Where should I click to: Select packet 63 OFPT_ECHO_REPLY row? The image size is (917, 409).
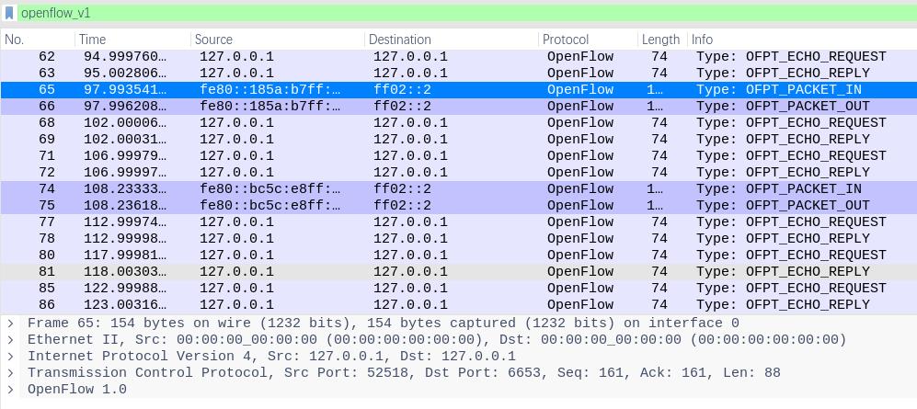(x=458, y=73)
